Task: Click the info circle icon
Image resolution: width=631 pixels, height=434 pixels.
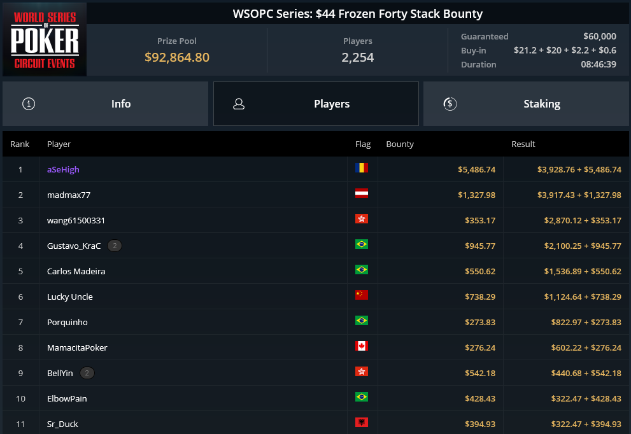Action: [x=29, y=104]
